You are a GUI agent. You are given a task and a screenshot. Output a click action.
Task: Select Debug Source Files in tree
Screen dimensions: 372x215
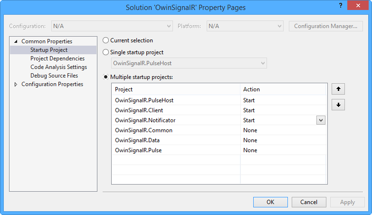(x=54, y=76)
